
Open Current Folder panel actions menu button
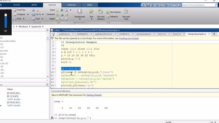(x=47, y=30)
